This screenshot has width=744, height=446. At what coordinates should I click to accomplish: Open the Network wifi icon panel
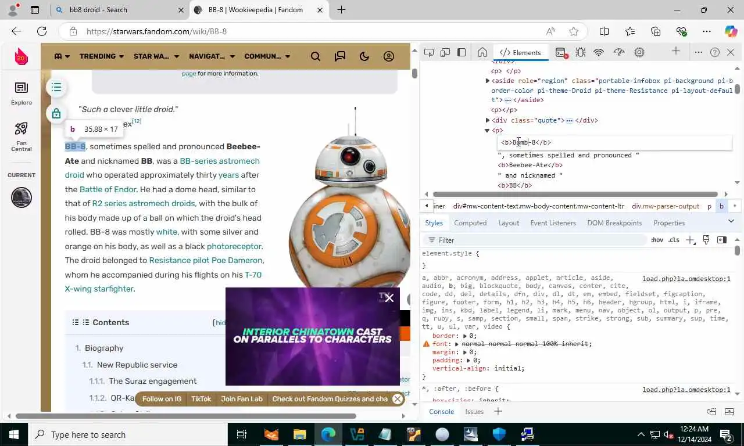[599, 52]
